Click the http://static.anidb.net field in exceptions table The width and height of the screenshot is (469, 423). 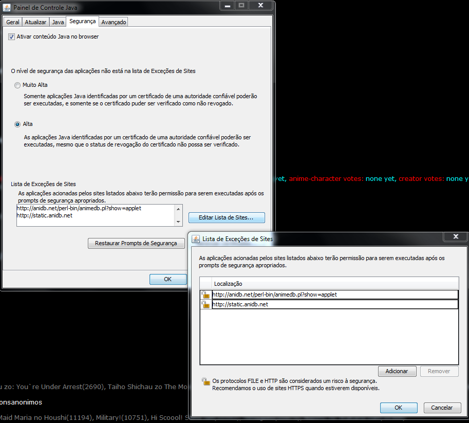pyautogui.click(x=335, y=304)
